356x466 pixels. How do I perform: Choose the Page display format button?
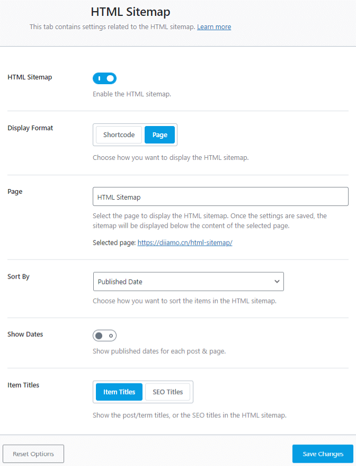tap(159, 135)
